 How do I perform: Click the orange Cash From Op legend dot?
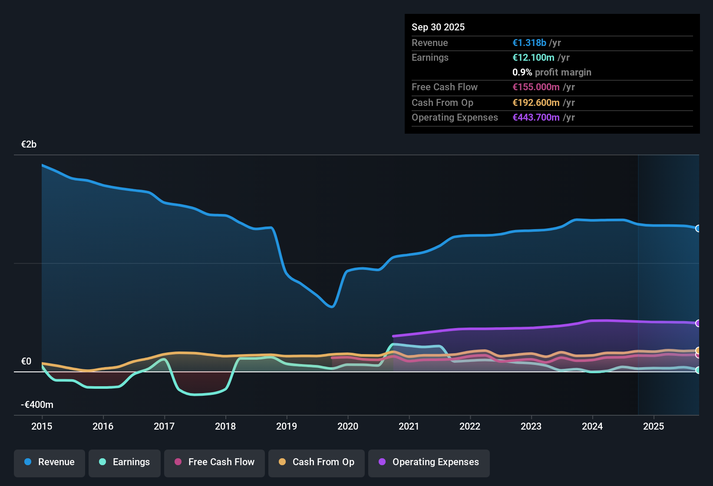point(282,462)
